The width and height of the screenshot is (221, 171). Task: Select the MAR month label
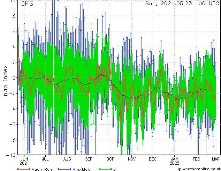[216, 159]
